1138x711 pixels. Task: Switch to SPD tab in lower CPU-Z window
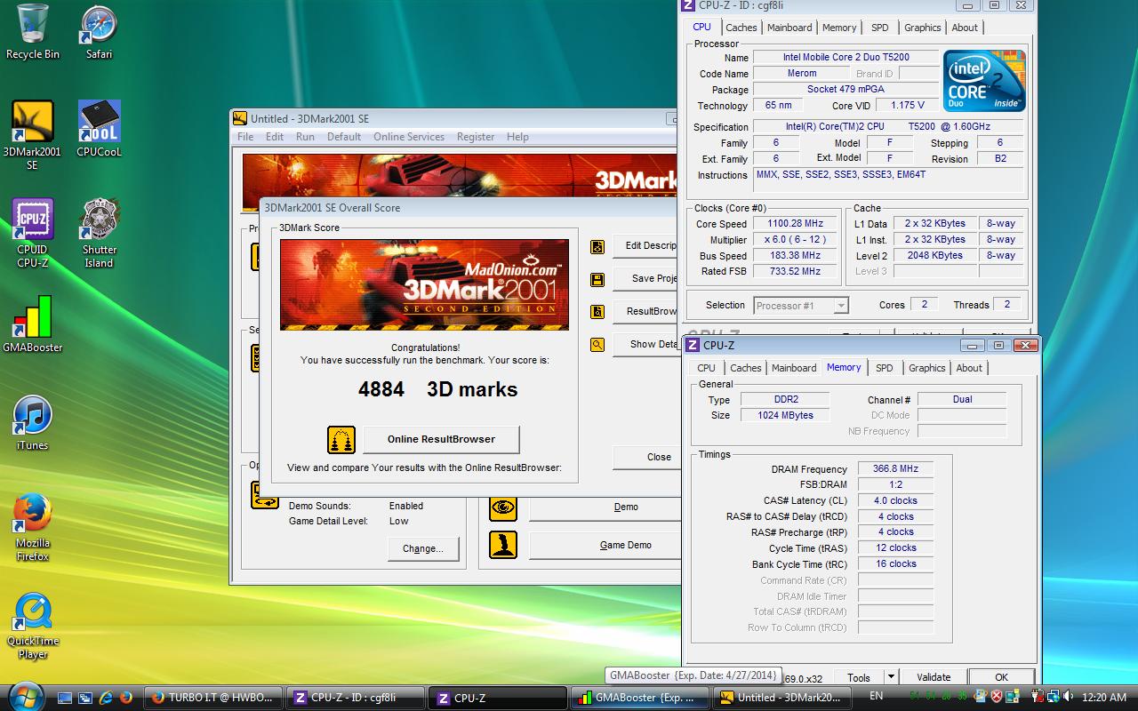(x=884, y=368)
